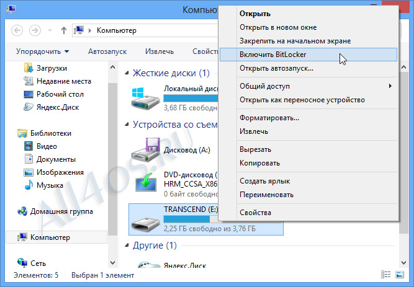Switch to details view icon

coord(385,275)
